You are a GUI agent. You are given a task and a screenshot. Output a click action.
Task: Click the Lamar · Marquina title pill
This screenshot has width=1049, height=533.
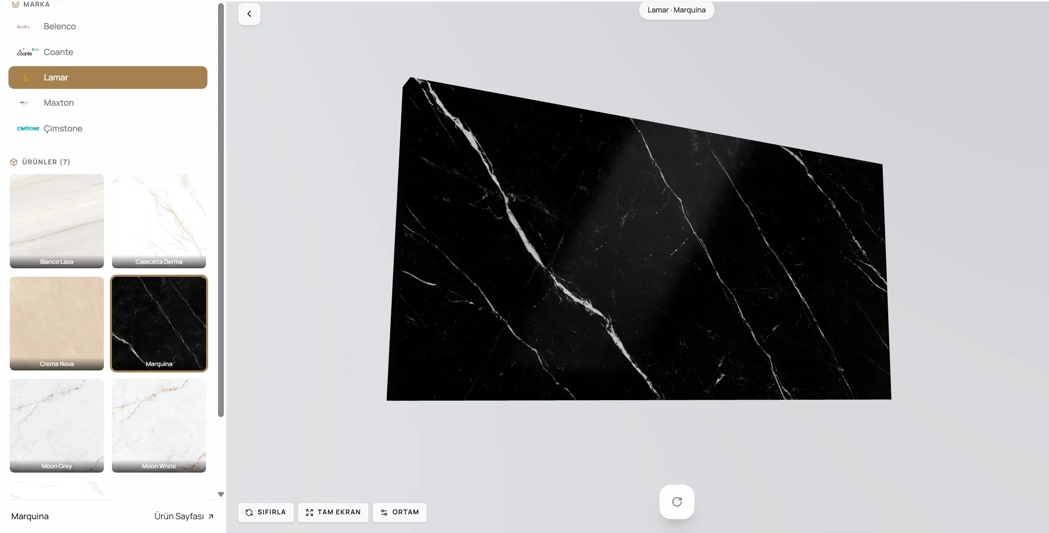[676, 10]
